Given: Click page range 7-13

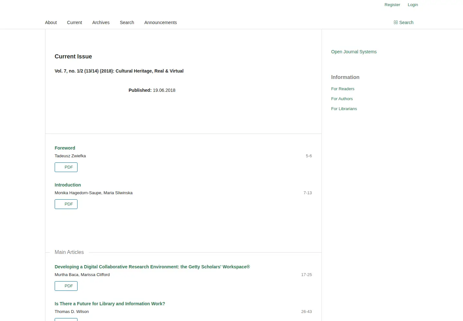Looking at the screenshot, I should click(x=308, y=193).
